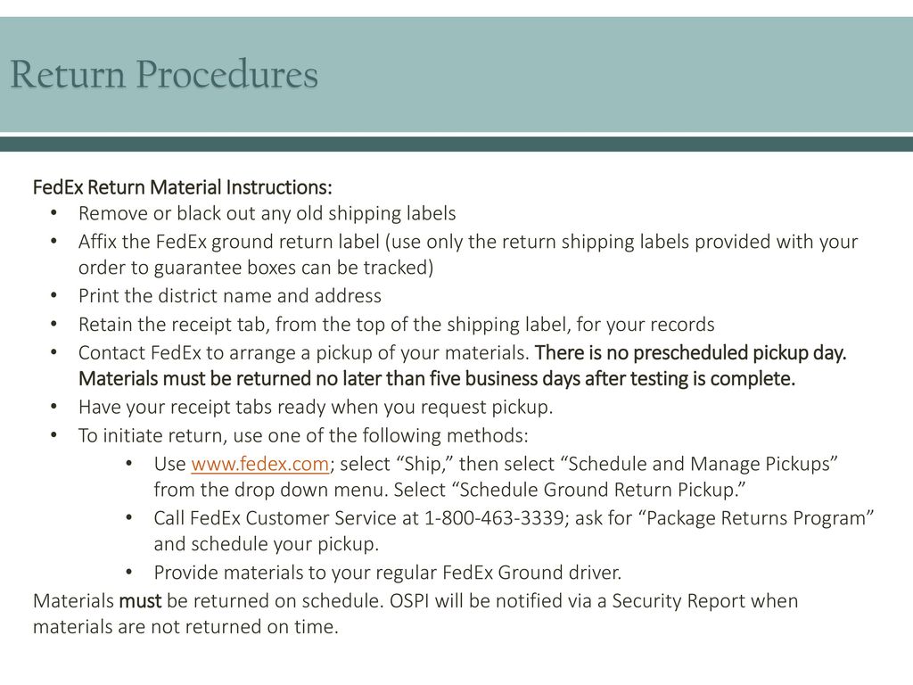Click the five business days deadline sentence
This screenshot has width=913, height=685.
click(437, 379)
